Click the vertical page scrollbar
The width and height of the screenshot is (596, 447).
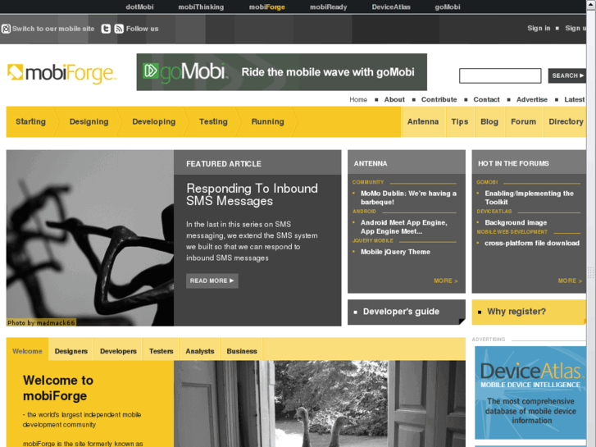click(591, 223)
